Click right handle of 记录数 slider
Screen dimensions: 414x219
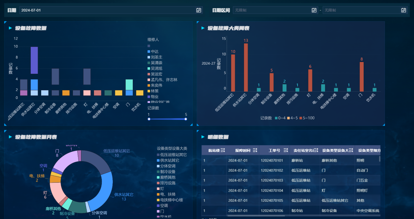(x=186, y=119)
